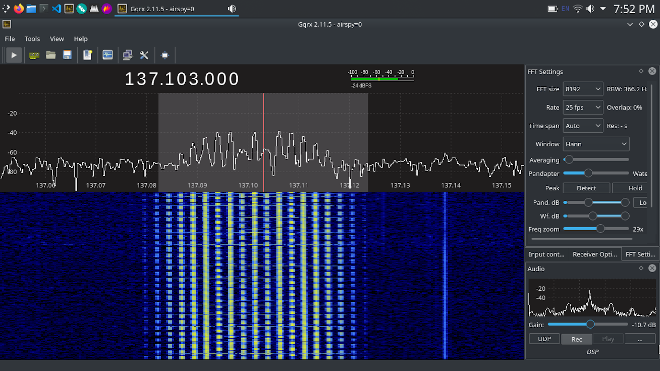Toggle full screen mode icon

[164, 55]
